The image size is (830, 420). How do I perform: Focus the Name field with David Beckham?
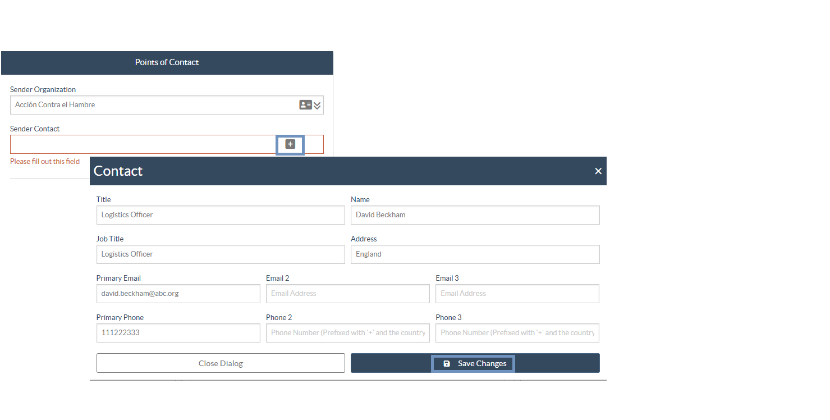pos(475,215)
